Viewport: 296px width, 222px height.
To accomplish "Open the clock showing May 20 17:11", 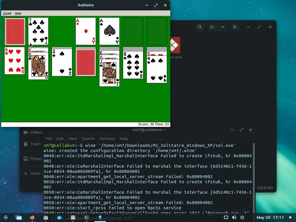I will pyautogui.click(x=270, y=217).
